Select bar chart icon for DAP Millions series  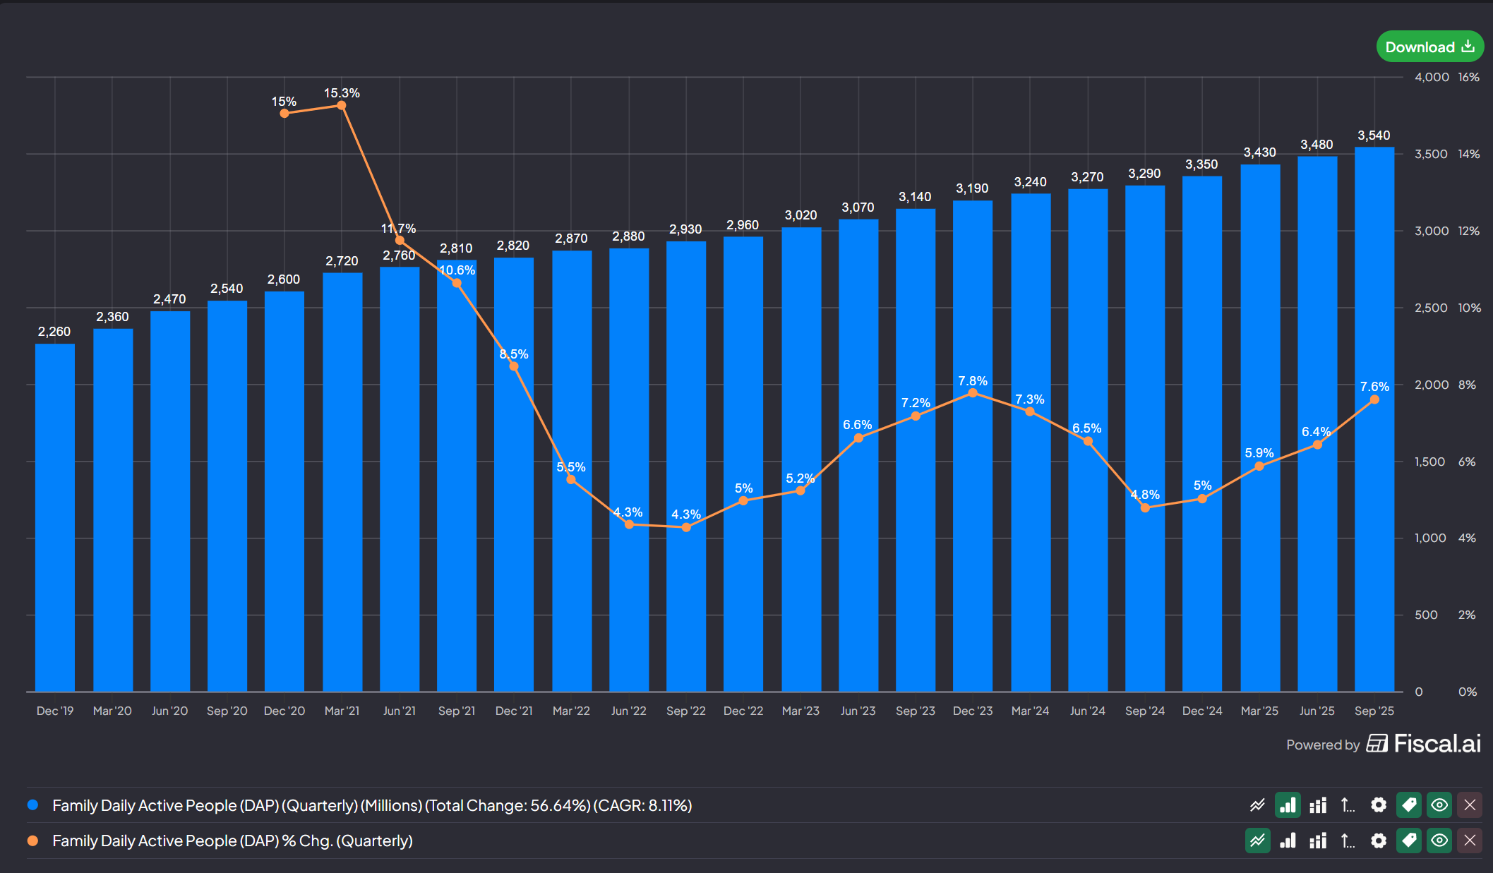(x=1288, y=805)
